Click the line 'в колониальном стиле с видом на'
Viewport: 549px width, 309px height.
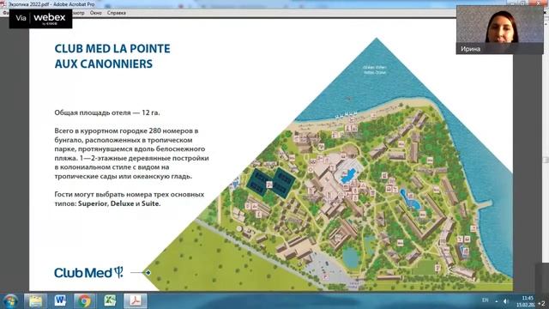[x=112, y=167]
